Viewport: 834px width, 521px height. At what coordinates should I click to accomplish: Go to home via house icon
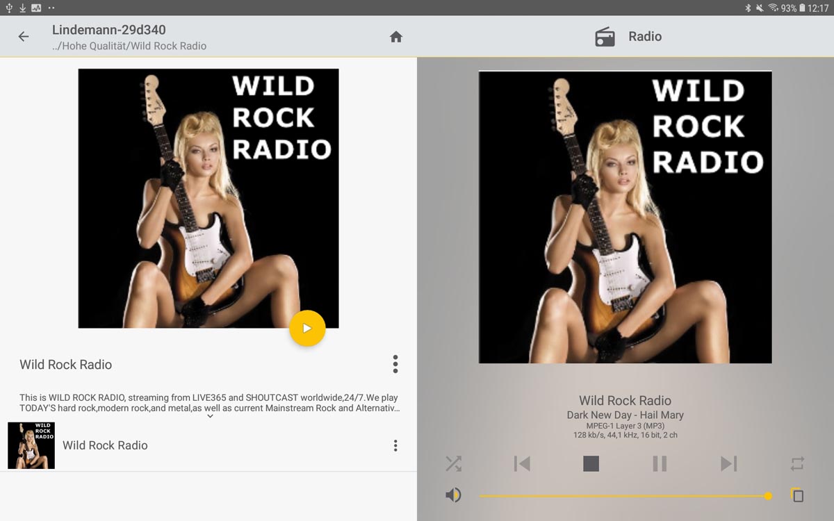click(x=396, y=37)
